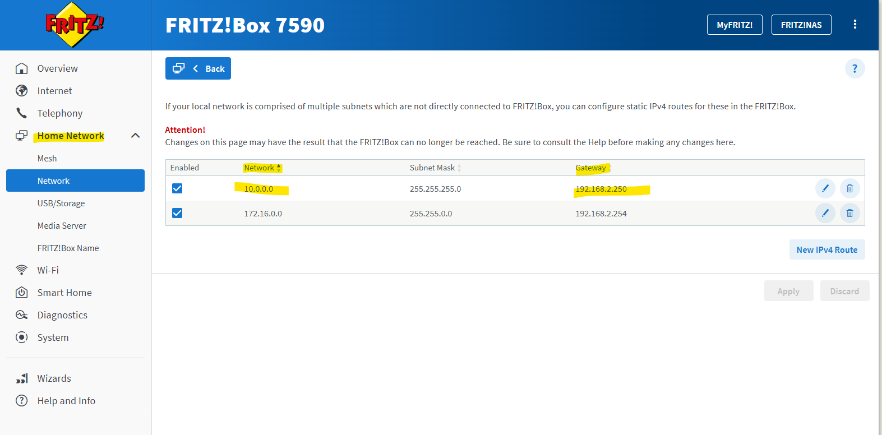Screen dimensions: 882x435
Task: Click the 10.0.0.0 network cell
Action: [x=258, y=189]
